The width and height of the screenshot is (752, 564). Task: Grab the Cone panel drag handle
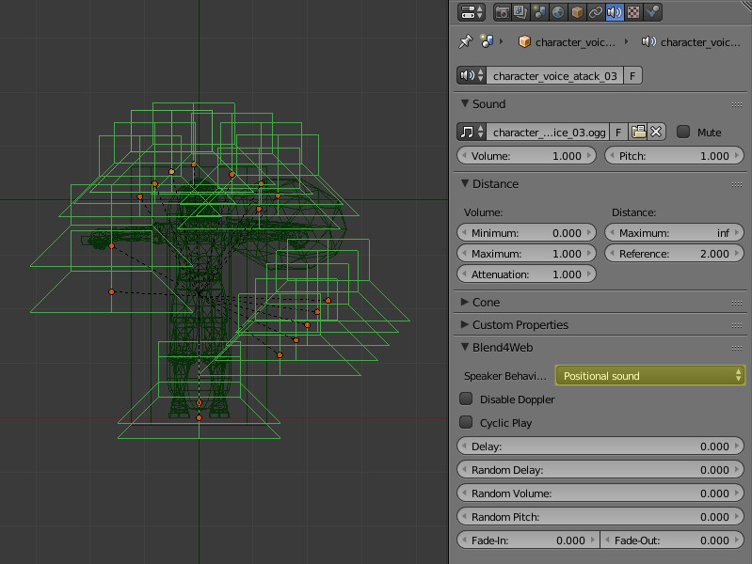tap(737, 303)
